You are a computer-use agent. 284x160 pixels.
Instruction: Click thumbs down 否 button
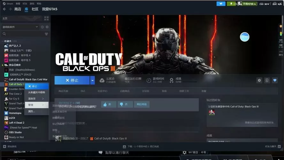(125, 104)
